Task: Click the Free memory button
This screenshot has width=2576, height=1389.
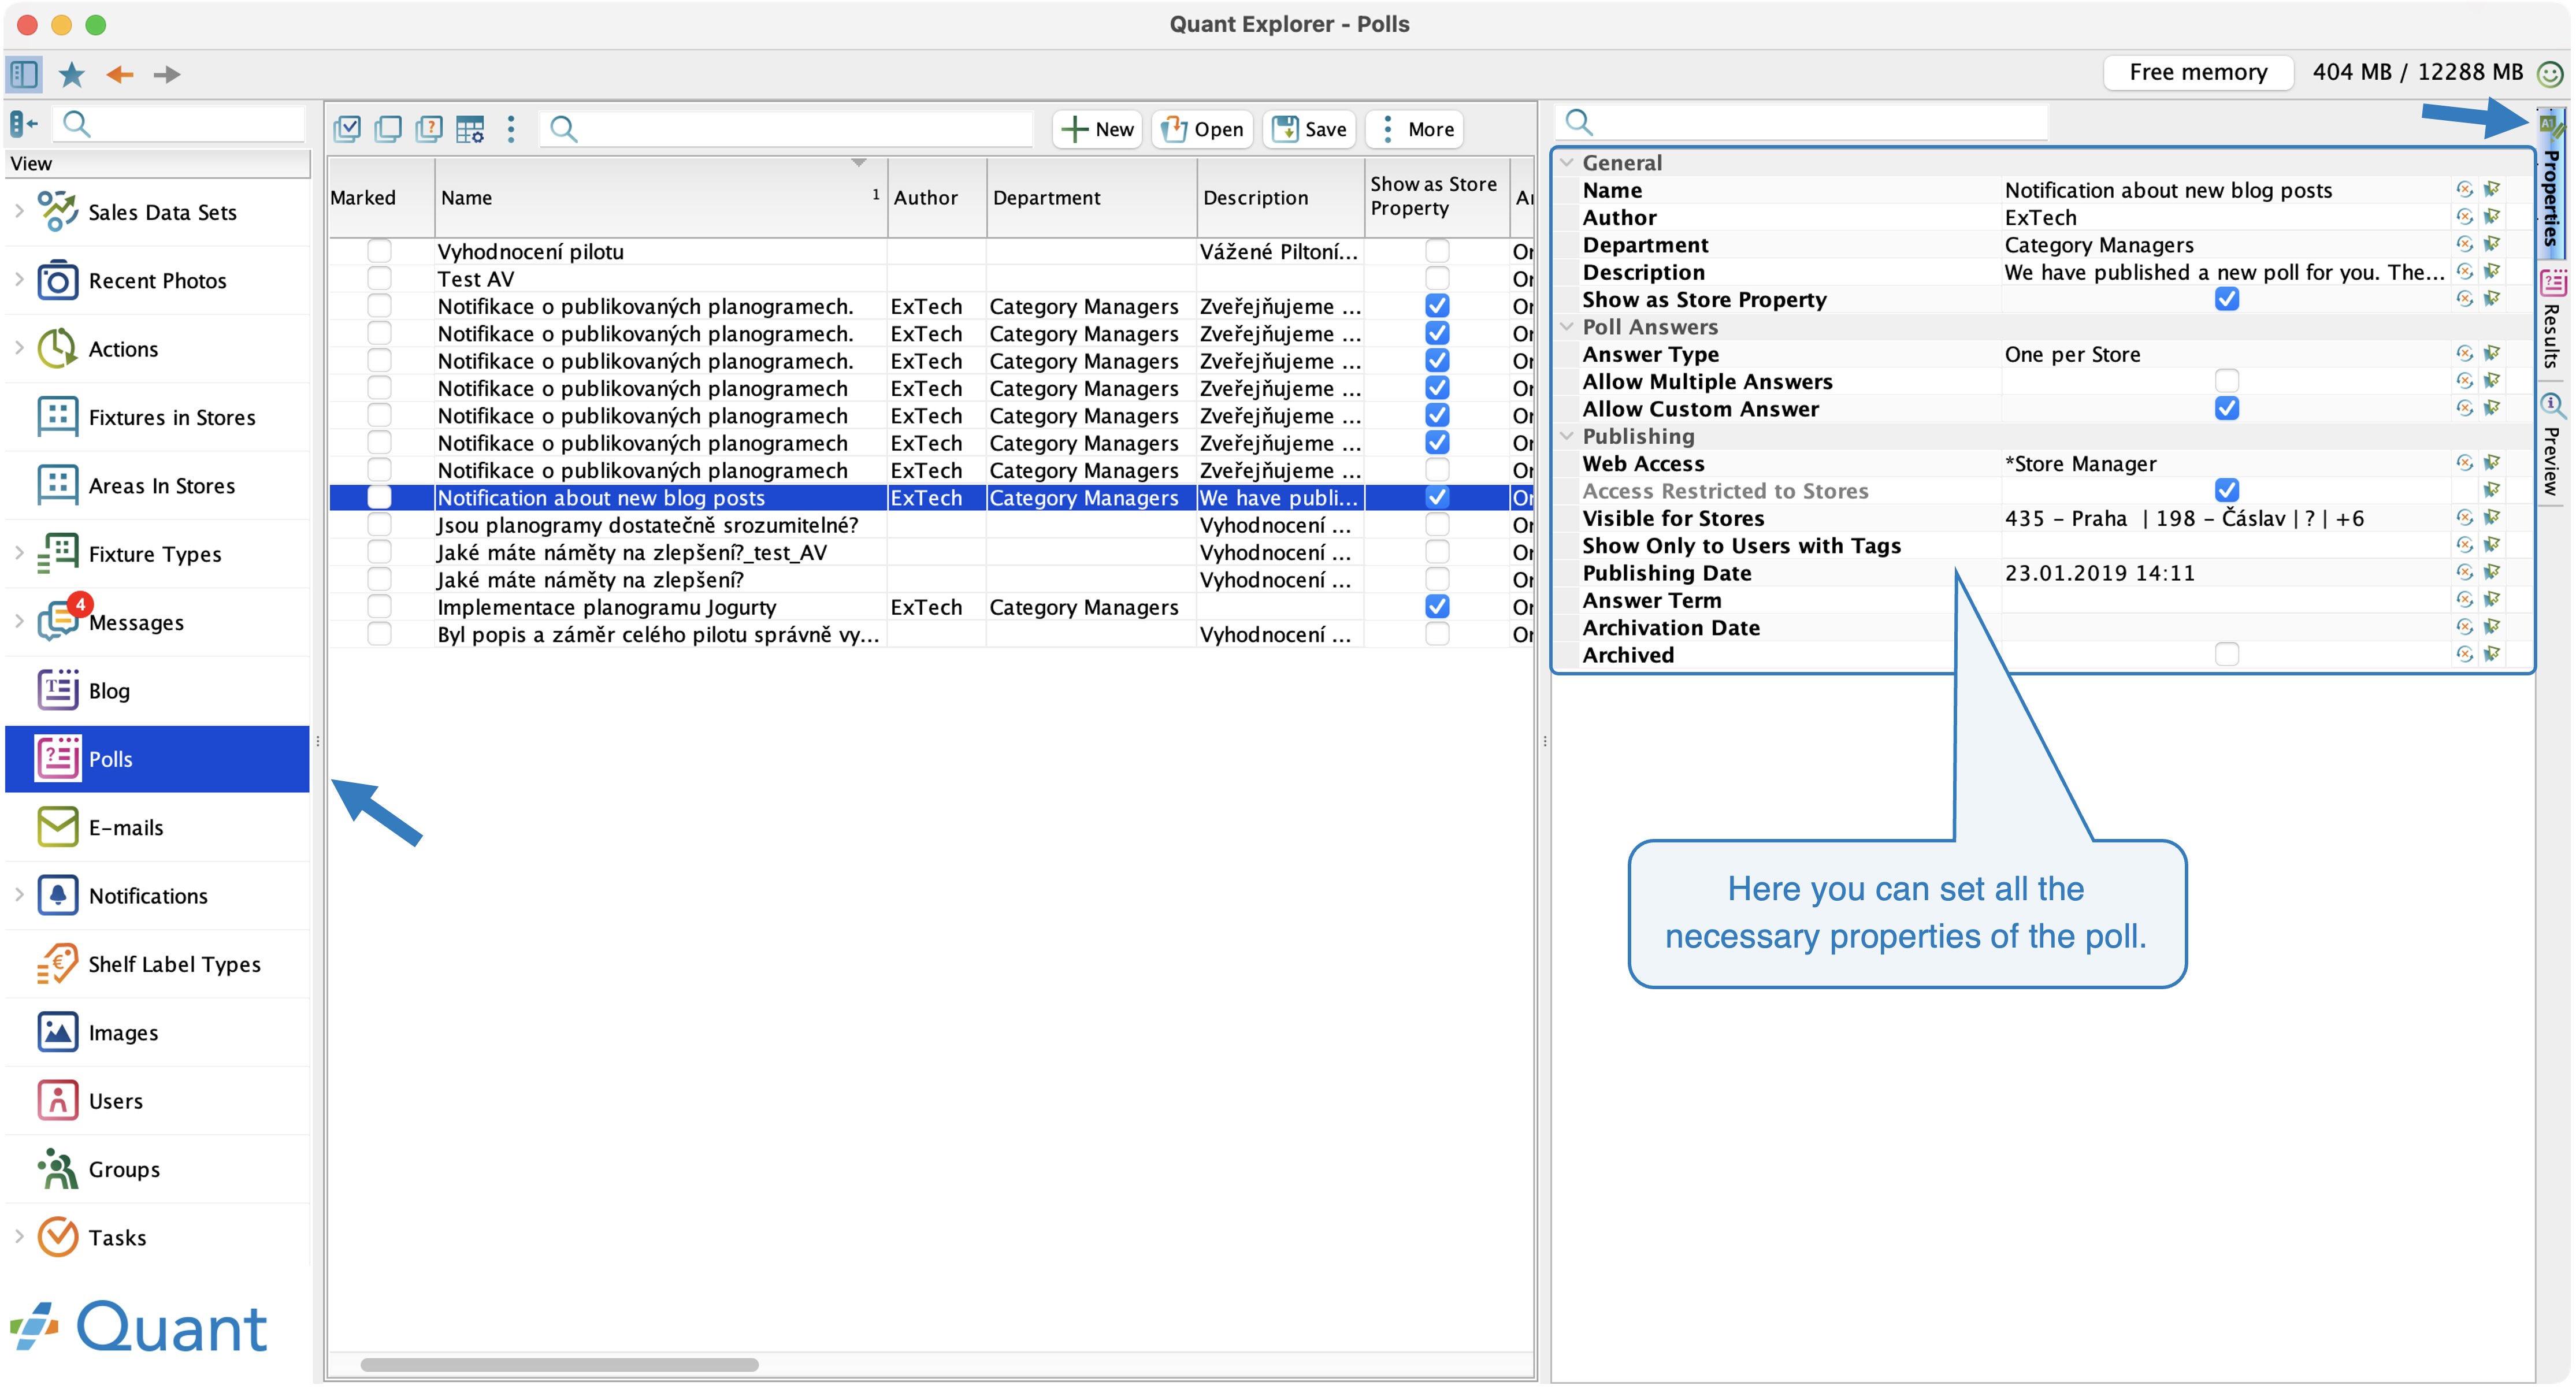Action: pyautogui.click(x=2198, y=72)
